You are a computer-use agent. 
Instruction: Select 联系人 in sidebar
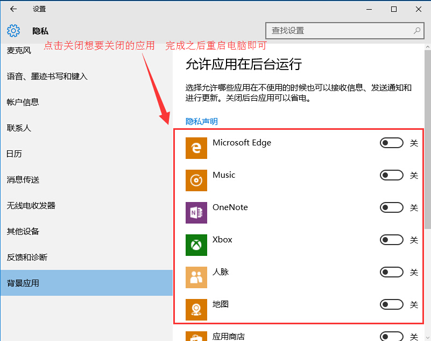coord(86,128)
